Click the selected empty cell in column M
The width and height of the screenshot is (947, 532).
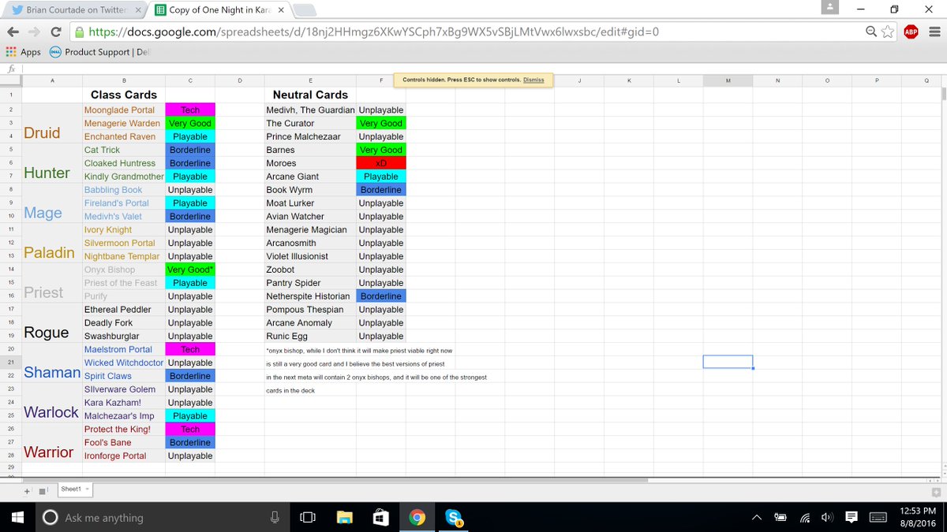pos(728,362)
